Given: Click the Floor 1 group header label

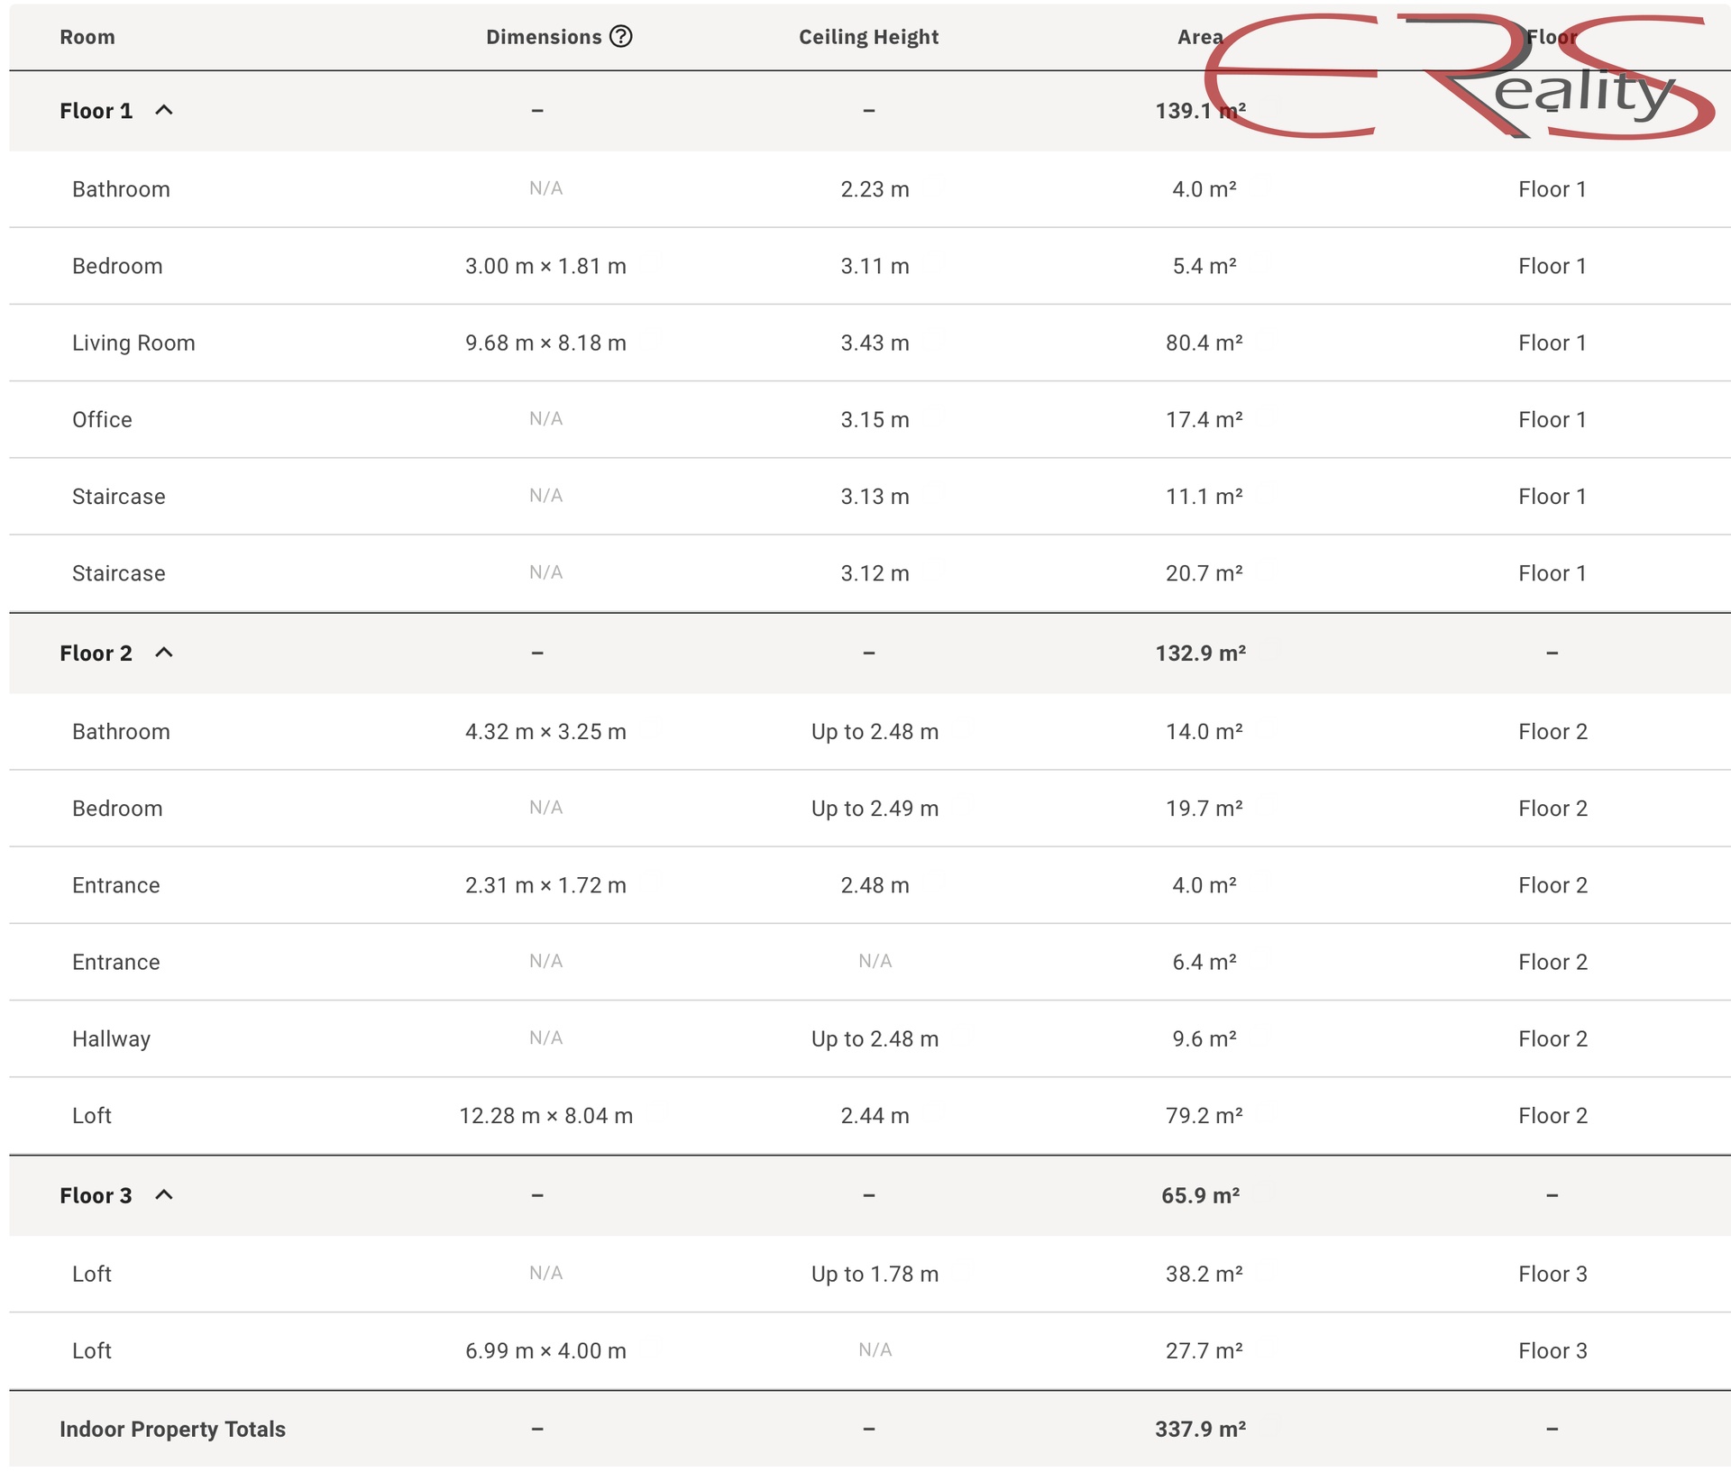Looking at the screenshot, I should [x=96, y=110].
